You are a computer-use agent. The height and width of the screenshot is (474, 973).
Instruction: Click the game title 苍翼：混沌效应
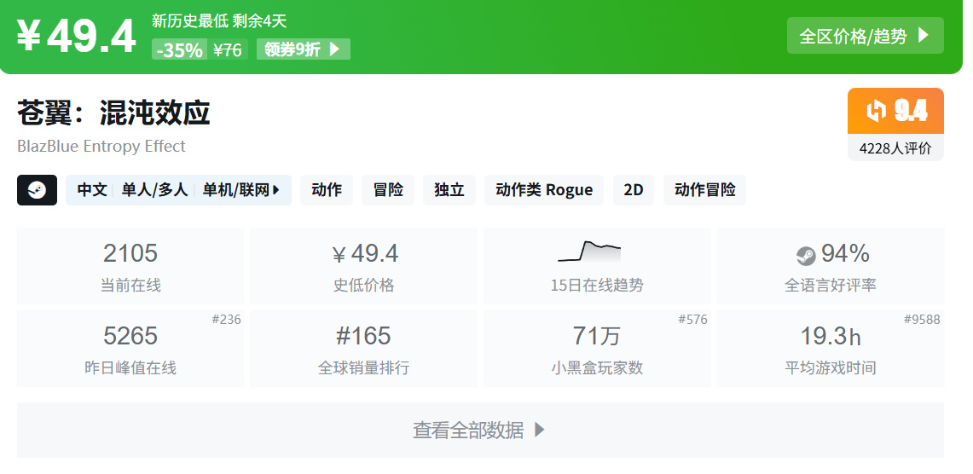[113, 113]
